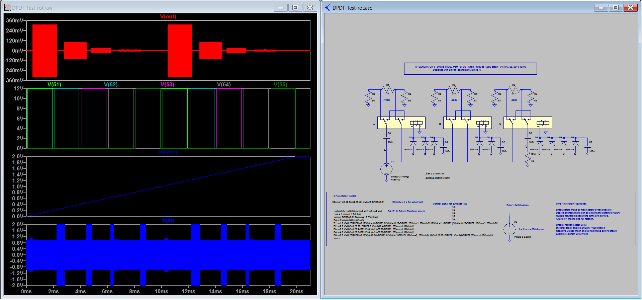
Task: Click the V(53) magenta trace label
Action: tap(167, 84)
